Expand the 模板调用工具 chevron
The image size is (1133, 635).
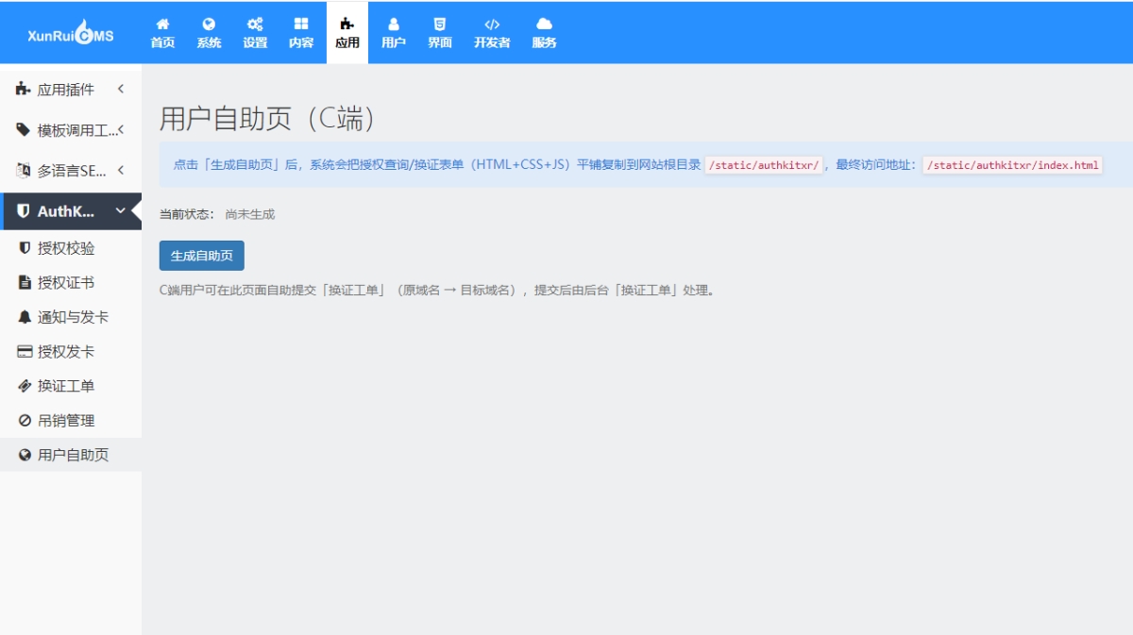click(121, 129)
